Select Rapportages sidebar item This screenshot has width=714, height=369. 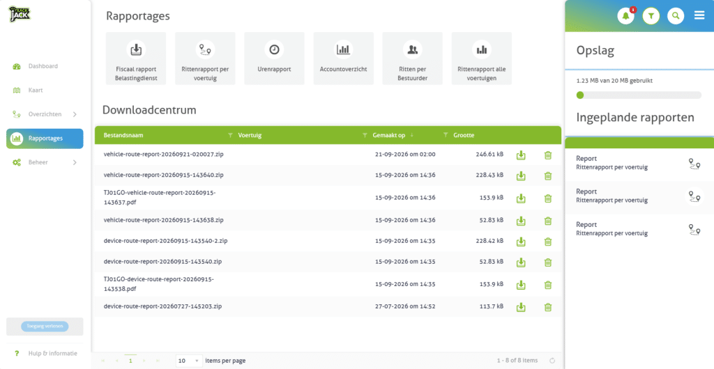point(45,139)
